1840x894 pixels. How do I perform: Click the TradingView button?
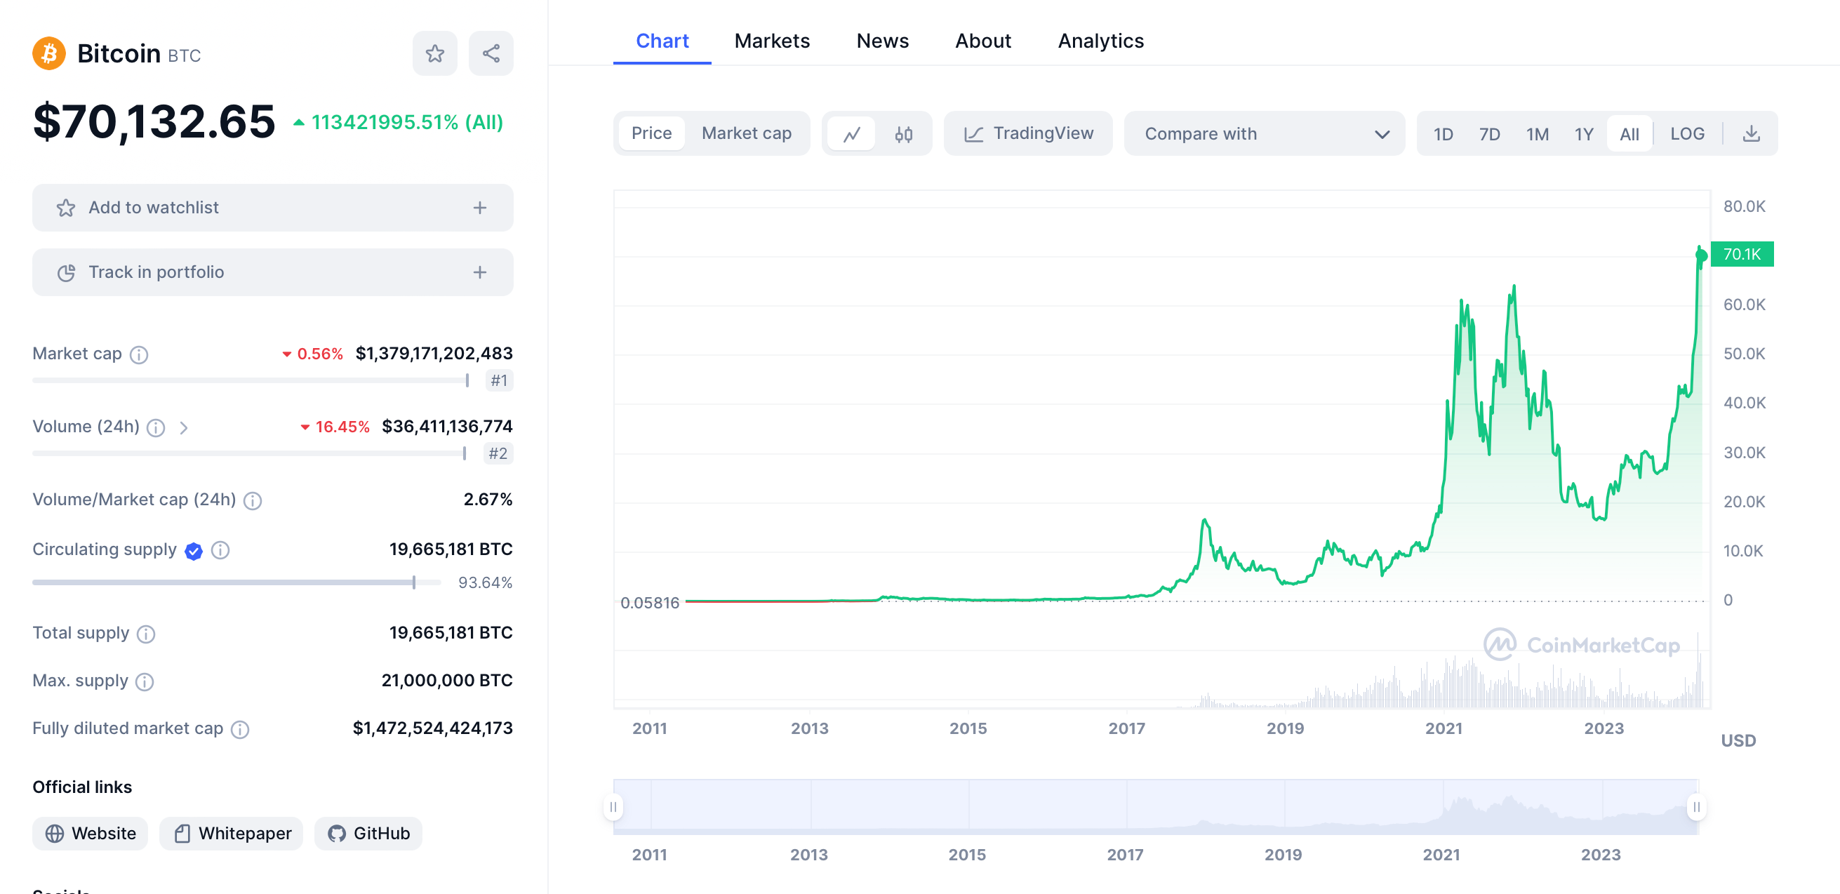[1028, 133]
